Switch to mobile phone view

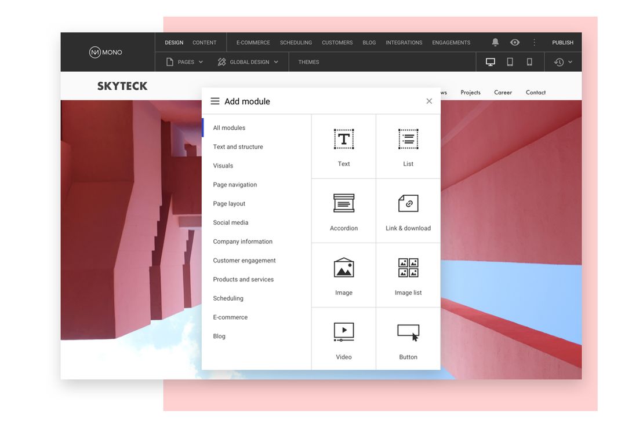point(529,62)
